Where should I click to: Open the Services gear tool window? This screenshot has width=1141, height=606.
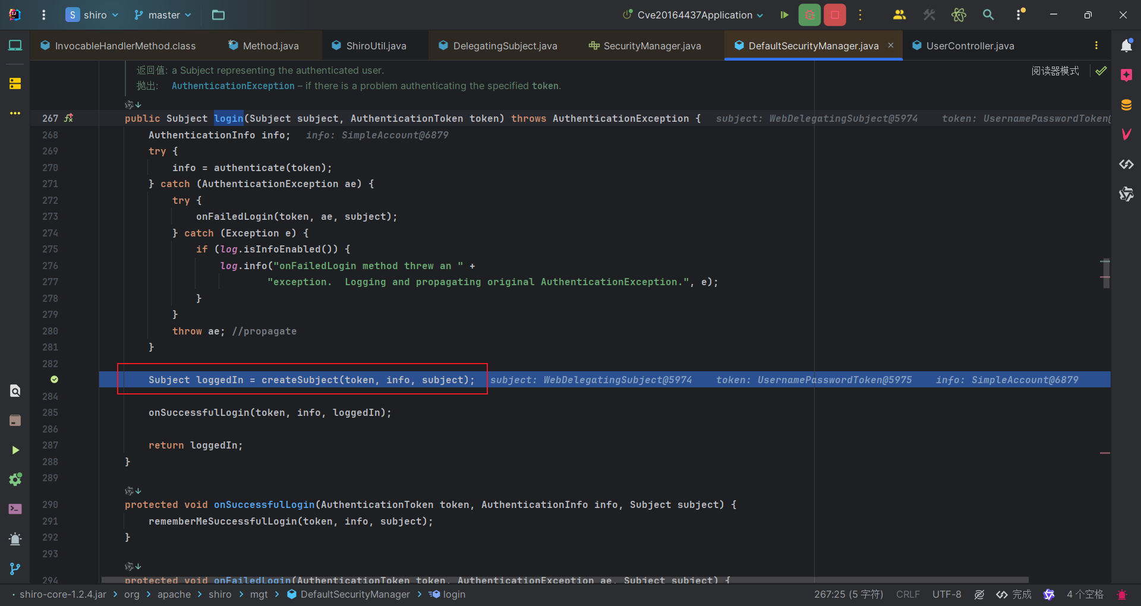coord(15,479)
